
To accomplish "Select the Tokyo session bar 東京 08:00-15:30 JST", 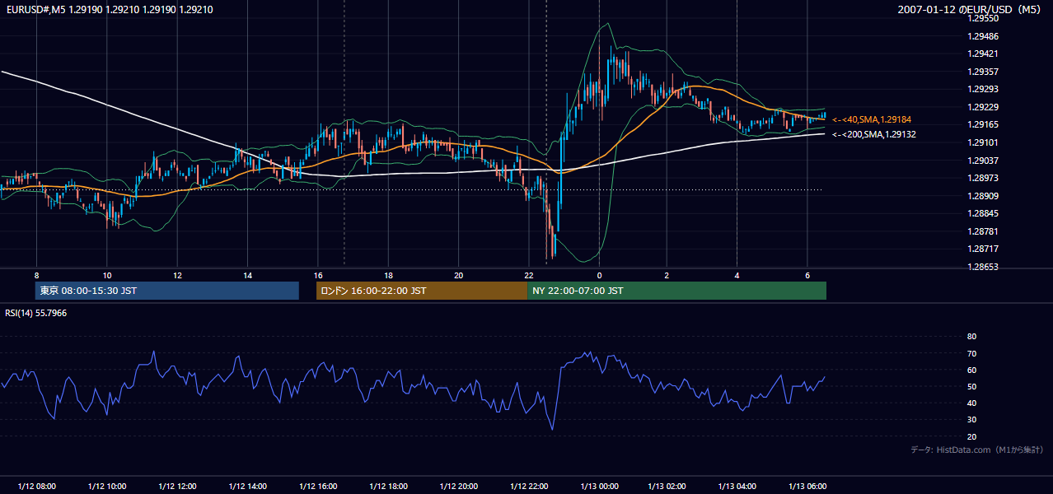I will tap(167, 291).
